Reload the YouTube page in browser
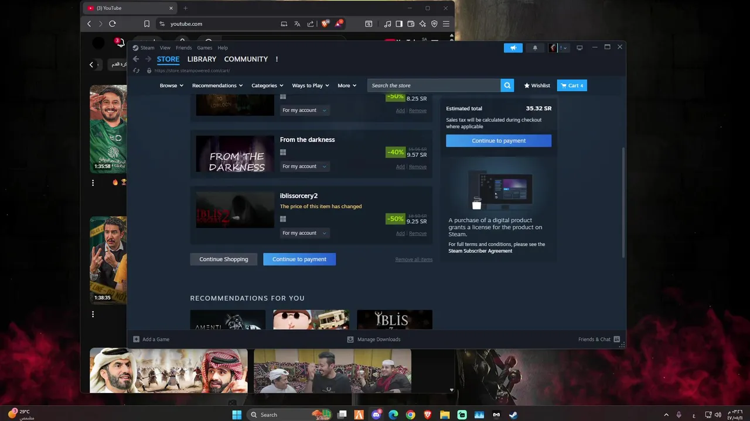750x421 pixels. (x=112, y=24)
